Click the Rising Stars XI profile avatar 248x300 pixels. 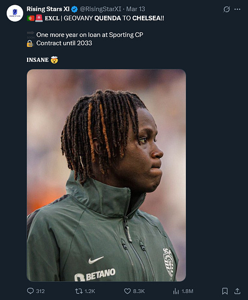click(15, 13)
